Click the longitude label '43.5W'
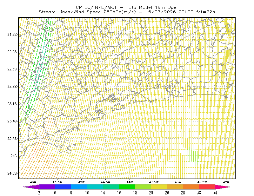254x196 pixels. [x=154, y=182]
